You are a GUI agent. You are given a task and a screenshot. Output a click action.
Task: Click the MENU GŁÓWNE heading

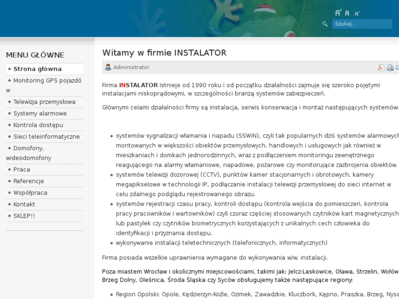(x=35, y=55)
